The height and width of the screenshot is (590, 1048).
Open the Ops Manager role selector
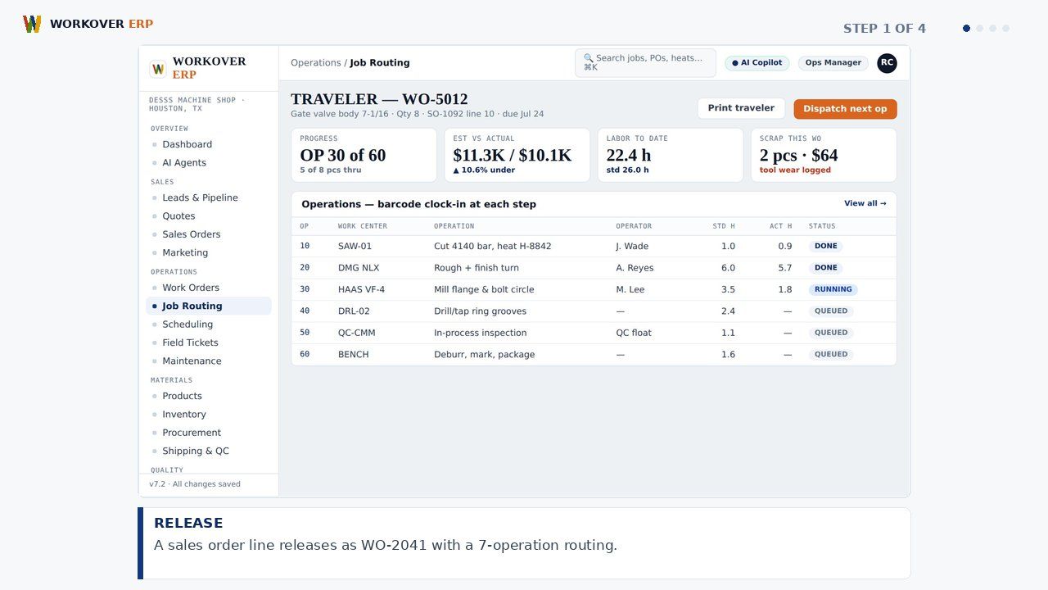click(833, 63)
